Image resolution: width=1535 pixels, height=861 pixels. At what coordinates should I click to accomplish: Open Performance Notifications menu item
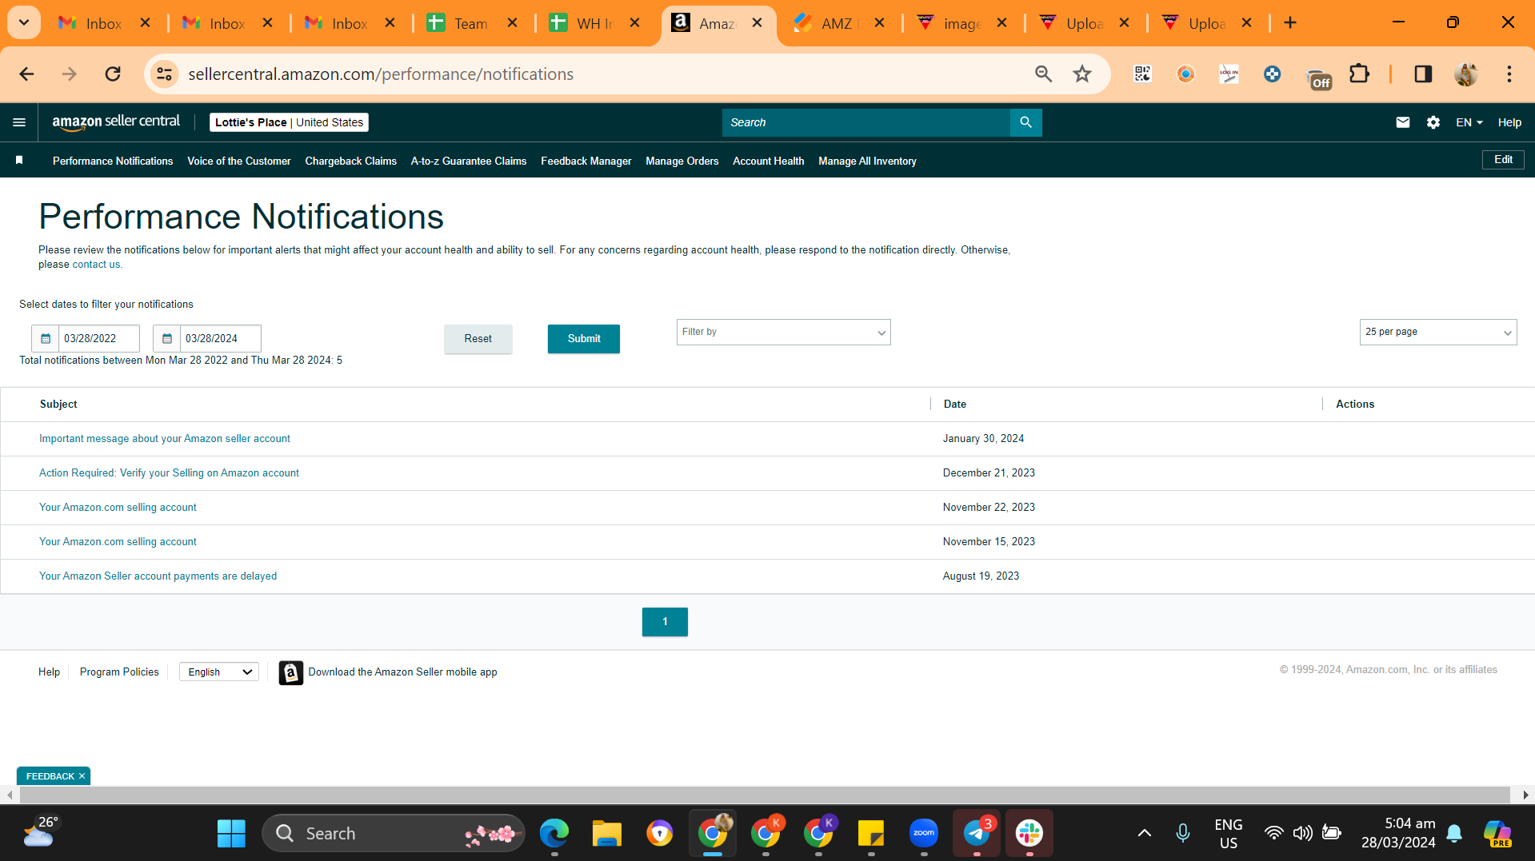[113, 161]
